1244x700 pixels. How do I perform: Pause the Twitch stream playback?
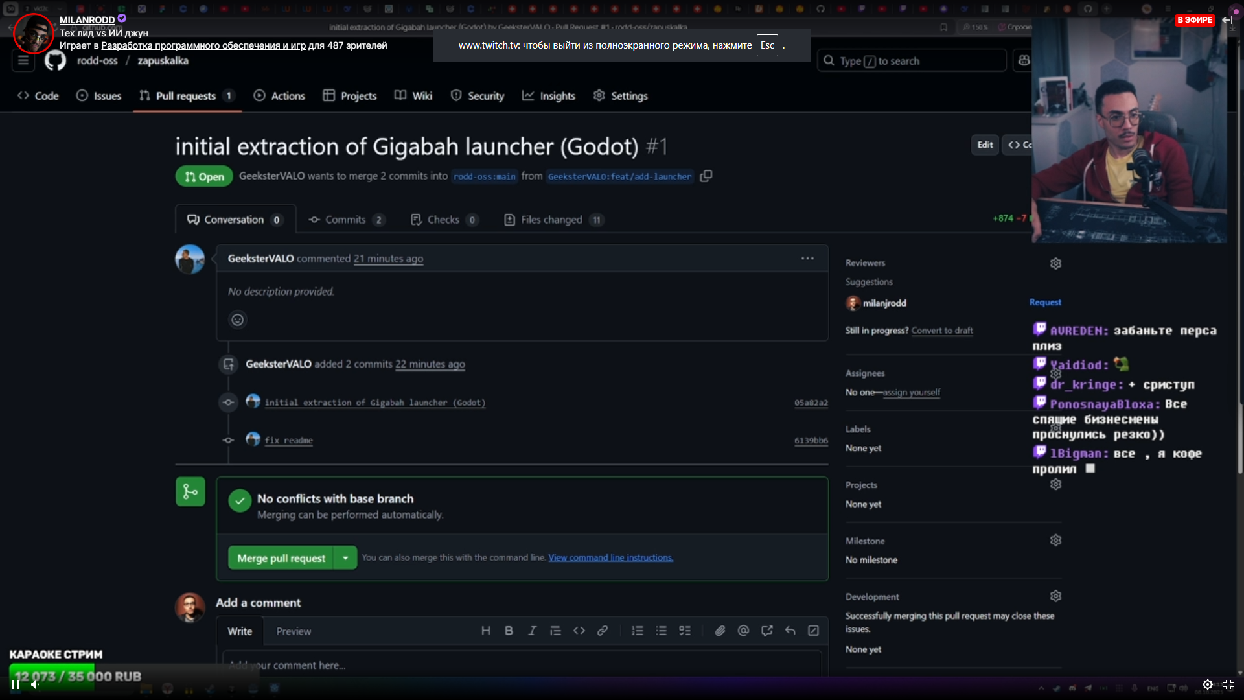click(x=16, y=684)
